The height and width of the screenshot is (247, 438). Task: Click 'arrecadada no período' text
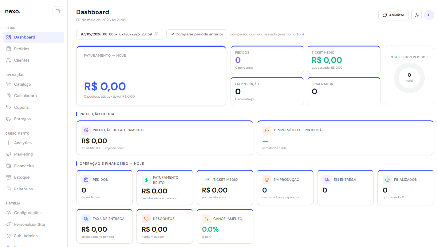tap(98, 237)
